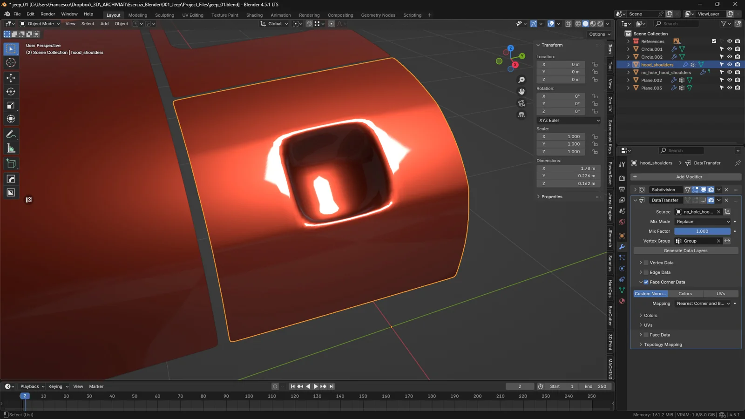Activate the Move tool
Viewport: 745px width, 419px height.
click(x=11, y=78)
